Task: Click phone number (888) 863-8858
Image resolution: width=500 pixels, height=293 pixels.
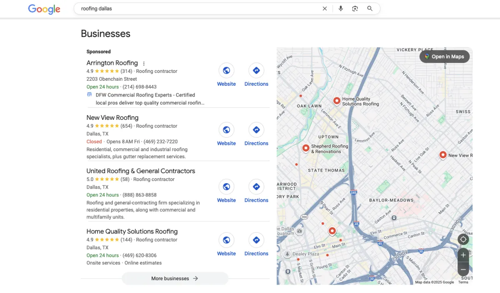Action: (140, 195)
